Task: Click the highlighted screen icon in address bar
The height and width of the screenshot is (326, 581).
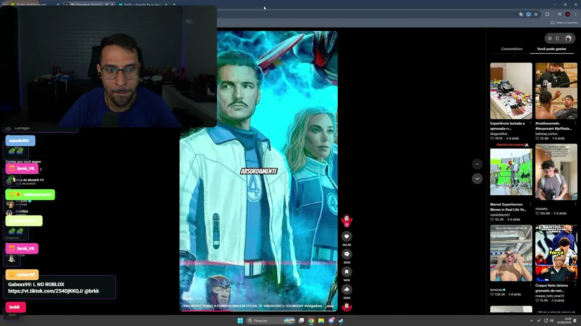Action: tap(528, 14)
